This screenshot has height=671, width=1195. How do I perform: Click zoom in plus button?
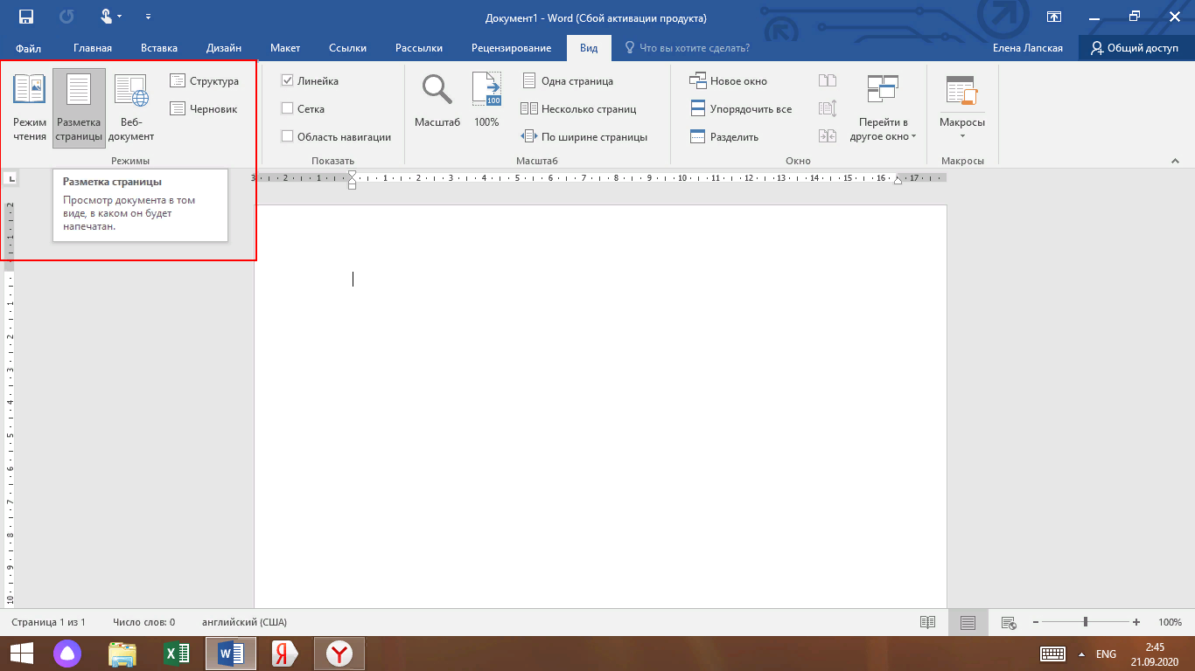1136,623
